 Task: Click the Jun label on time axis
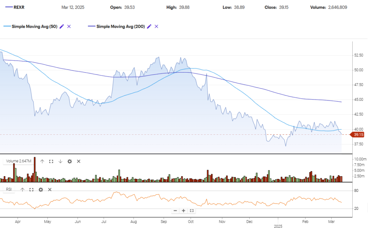click(x=78, y=222)
